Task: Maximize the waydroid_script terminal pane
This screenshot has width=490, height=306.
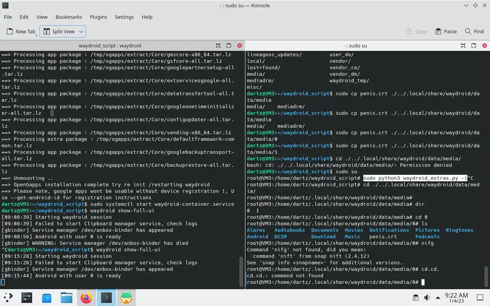Action: click(218, 45)
